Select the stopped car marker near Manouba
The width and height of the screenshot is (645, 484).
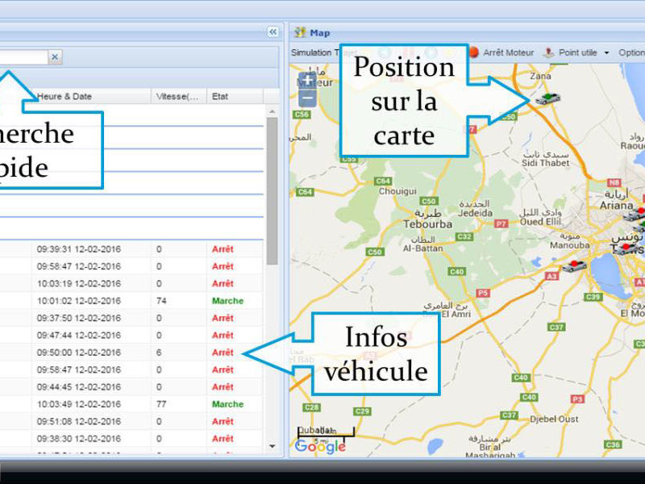pyautogui.click(x=574, y=265)
